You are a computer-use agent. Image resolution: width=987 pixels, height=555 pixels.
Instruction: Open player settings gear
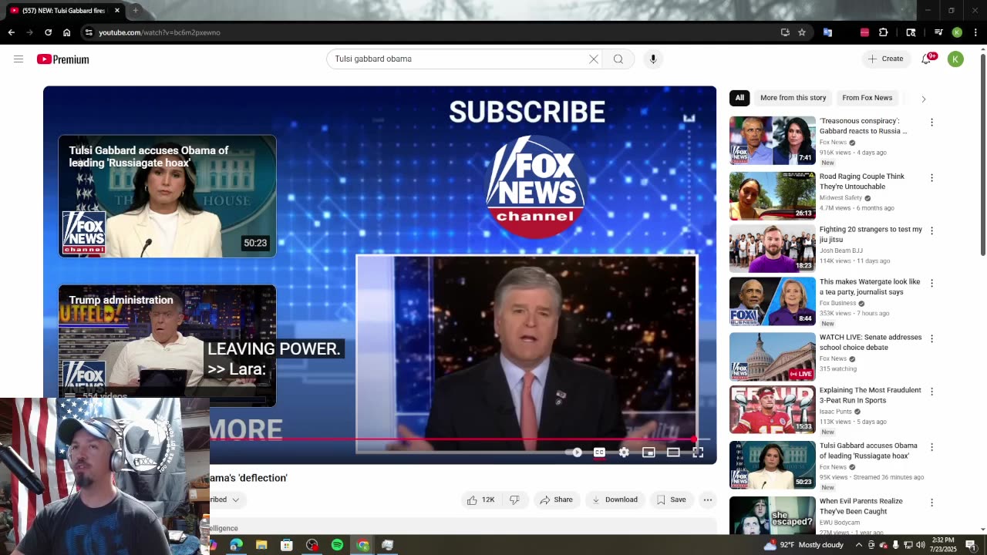pyautogui.click(x=624, y=452)
